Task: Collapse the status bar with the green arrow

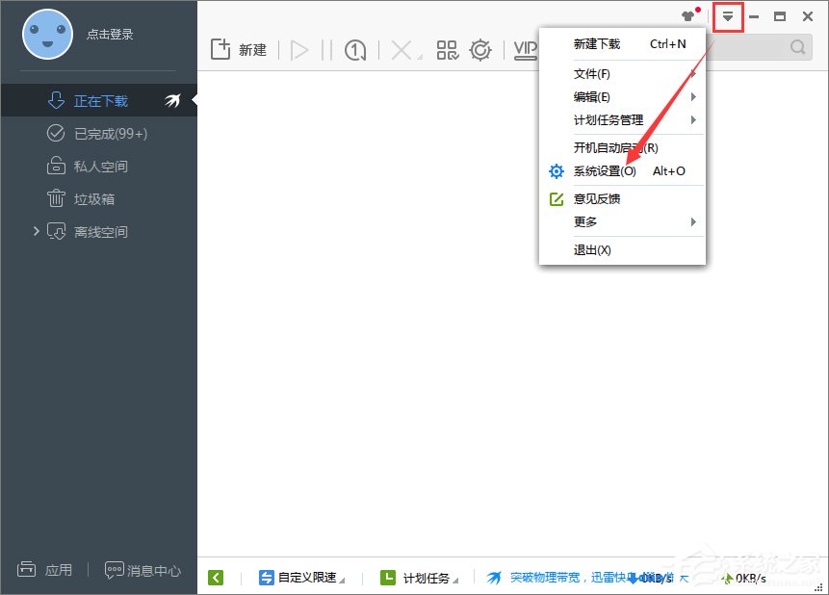Action: pyautogui.click(x=216, y=578)
